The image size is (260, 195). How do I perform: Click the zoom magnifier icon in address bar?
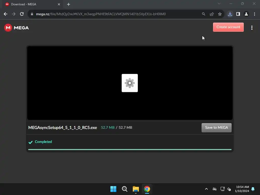[203, 14]
